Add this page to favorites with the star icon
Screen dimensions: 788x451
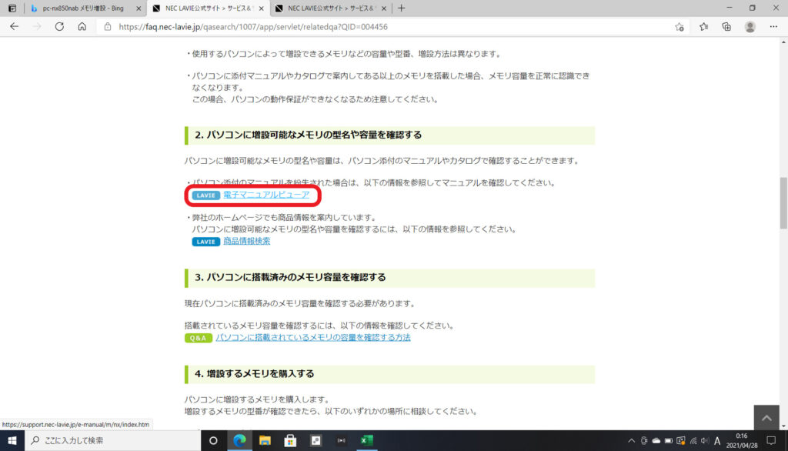[679, 26]
